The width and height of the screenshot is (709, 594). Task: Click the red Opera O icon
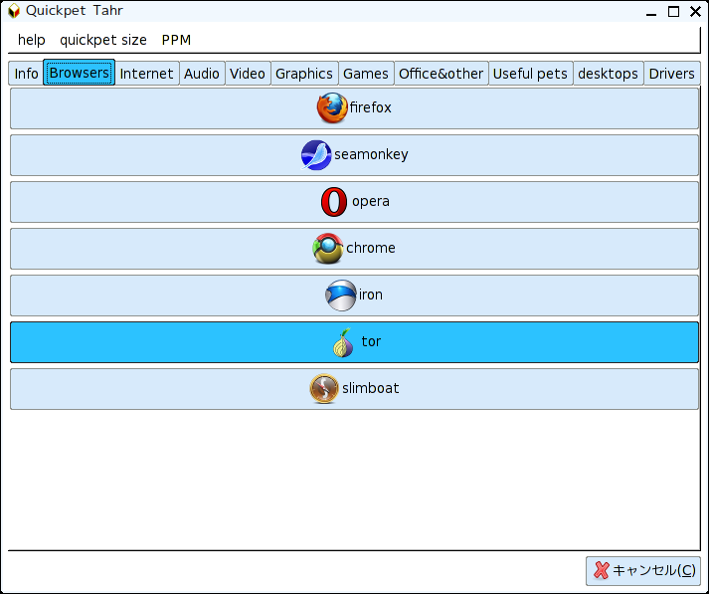coord(334,202)
